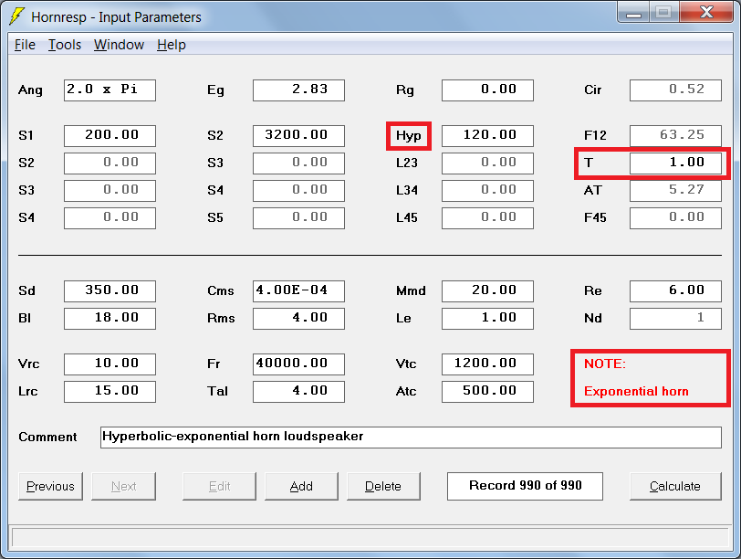Screen dimensions: 741x559
Task: Click the Cir value box 0.52
Action: tap(676, 90)
